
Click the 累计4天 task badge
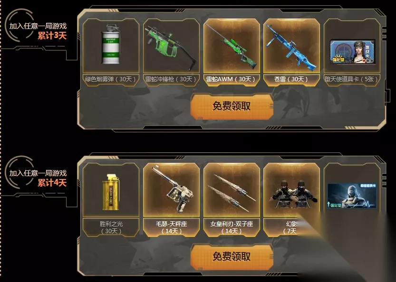tap(52, 183)
